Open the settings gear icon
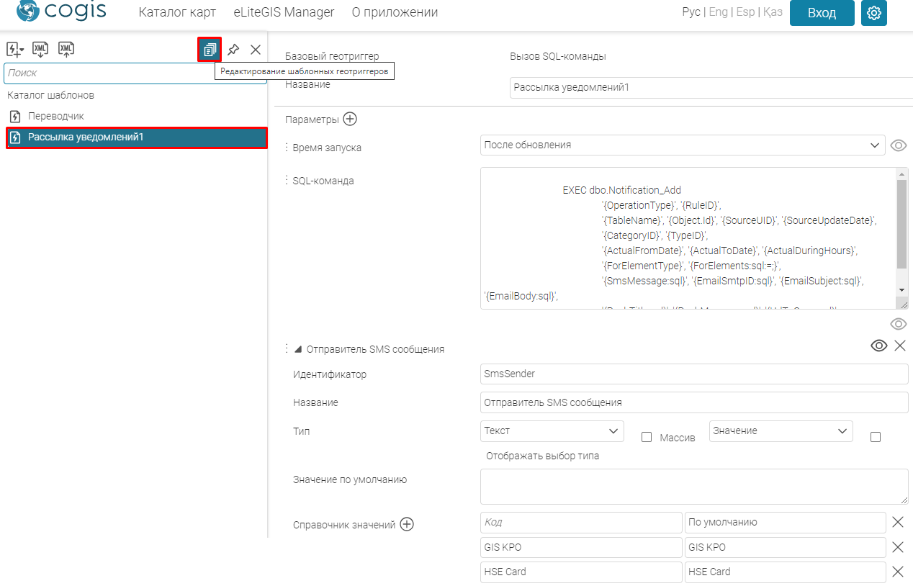This screenshot has height=586, width=913. tap(874, 13)
